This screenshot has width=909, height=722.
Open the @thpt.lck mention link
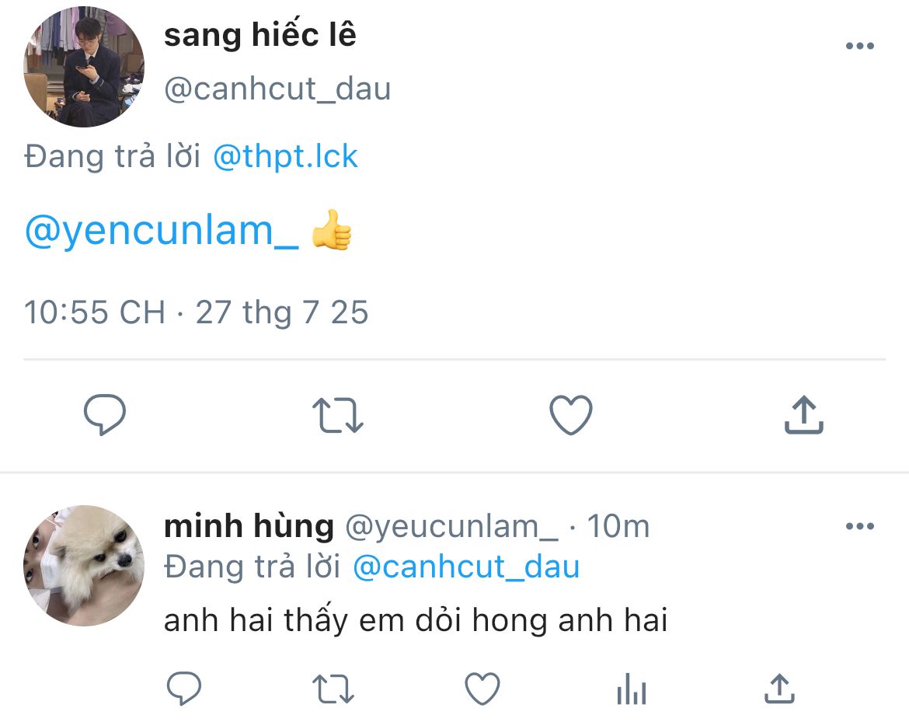tap(286, 156)
